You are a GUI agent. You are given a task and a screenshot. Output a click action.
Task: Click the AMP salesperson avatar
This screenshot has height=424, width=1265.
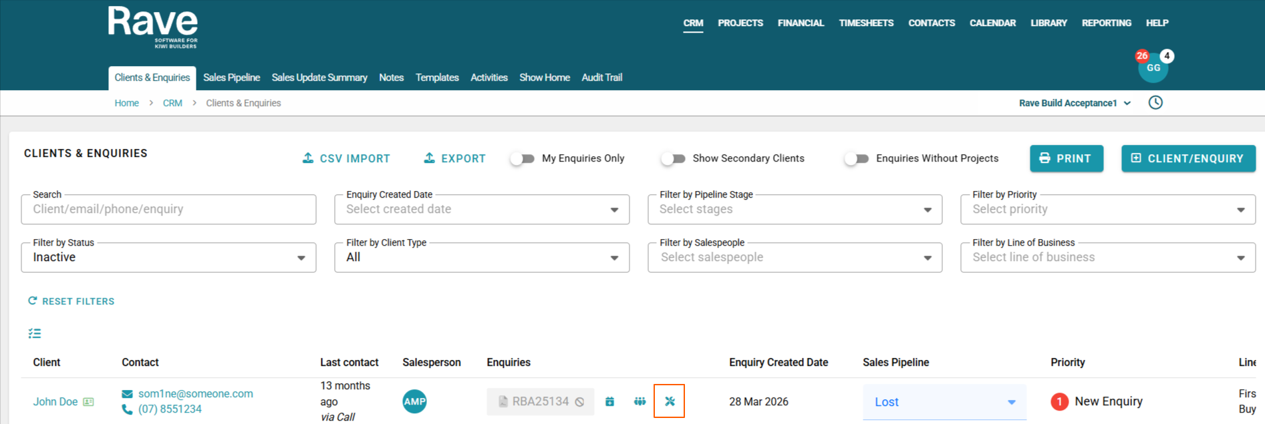[414, 401]
